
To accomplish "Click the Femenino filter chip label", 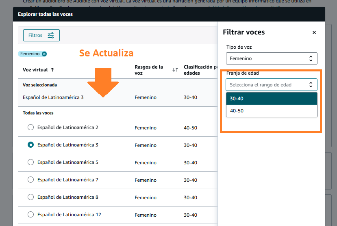I will 30,54.
